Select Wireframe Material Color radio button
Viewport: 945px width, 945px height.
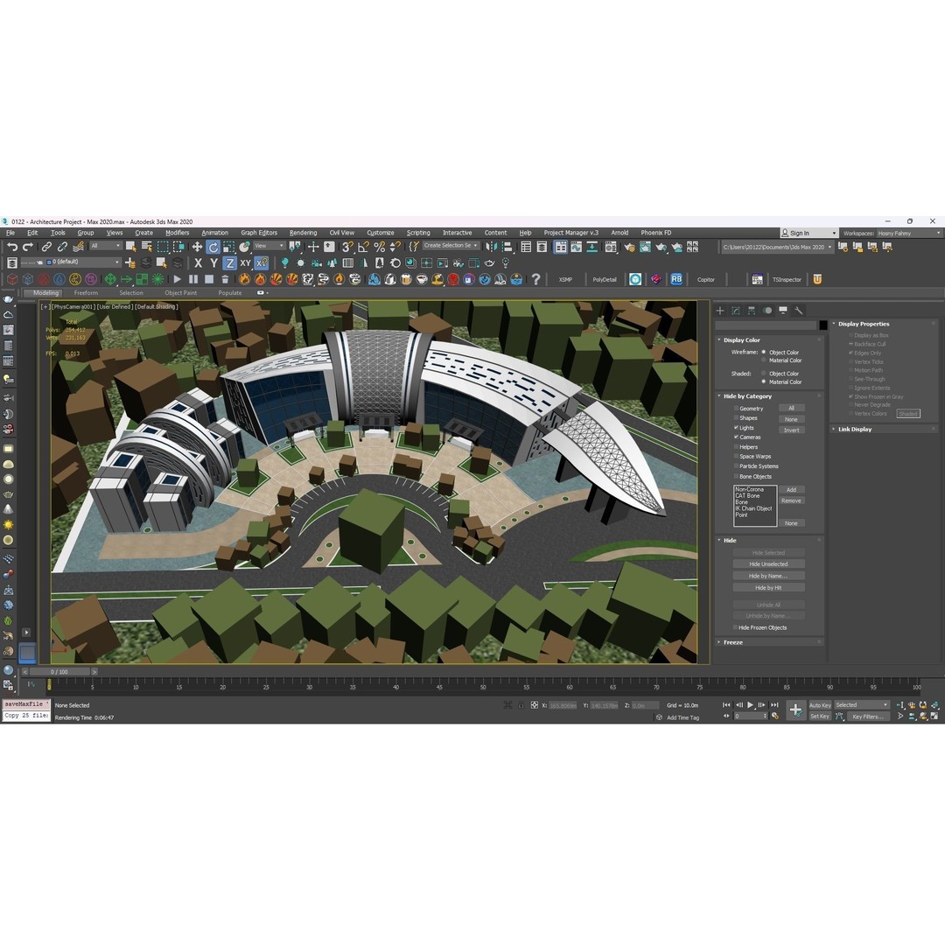click(x=764, y=360)
